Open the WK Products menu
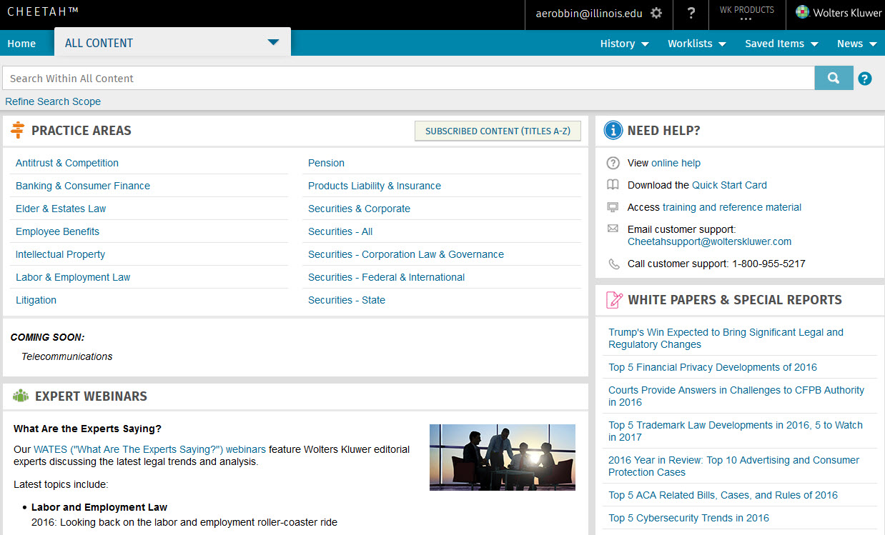The image size is (885, 535). 746,14
